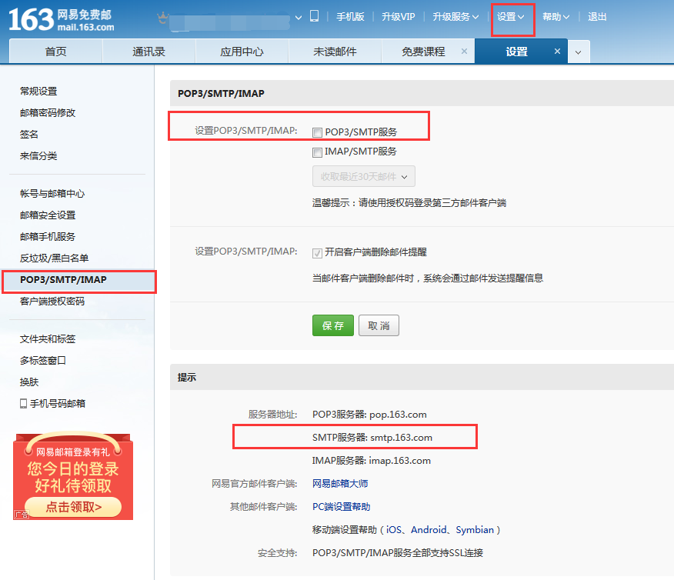Click phone icon beside 手机号码邮箱

pos(23,403)
